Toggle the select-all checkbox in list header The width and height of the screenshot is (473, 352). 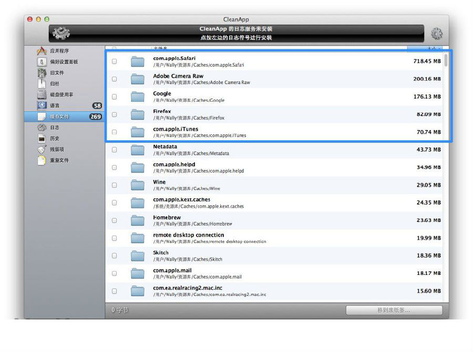click(115, 48)
